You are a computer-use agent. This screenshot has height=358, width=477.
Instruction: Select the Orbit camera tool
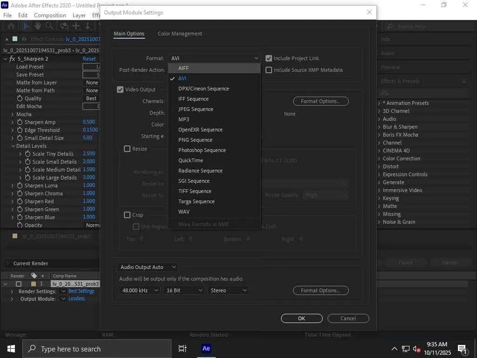pos(64,26)
